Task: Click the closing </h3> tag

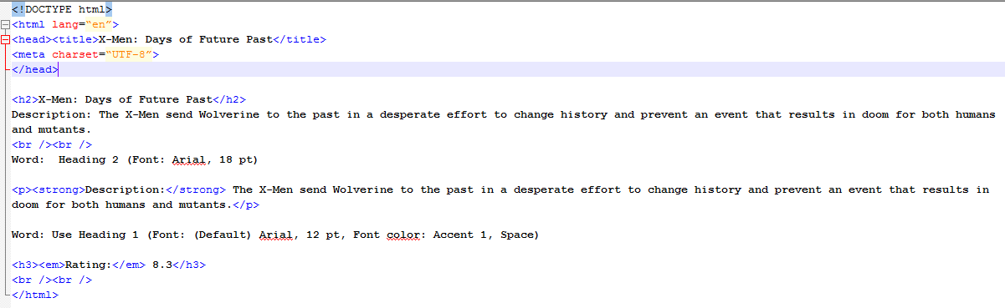Action: (x=189, y=265)
